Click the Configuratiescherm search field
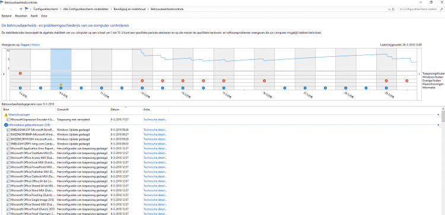 coord(418,9)
